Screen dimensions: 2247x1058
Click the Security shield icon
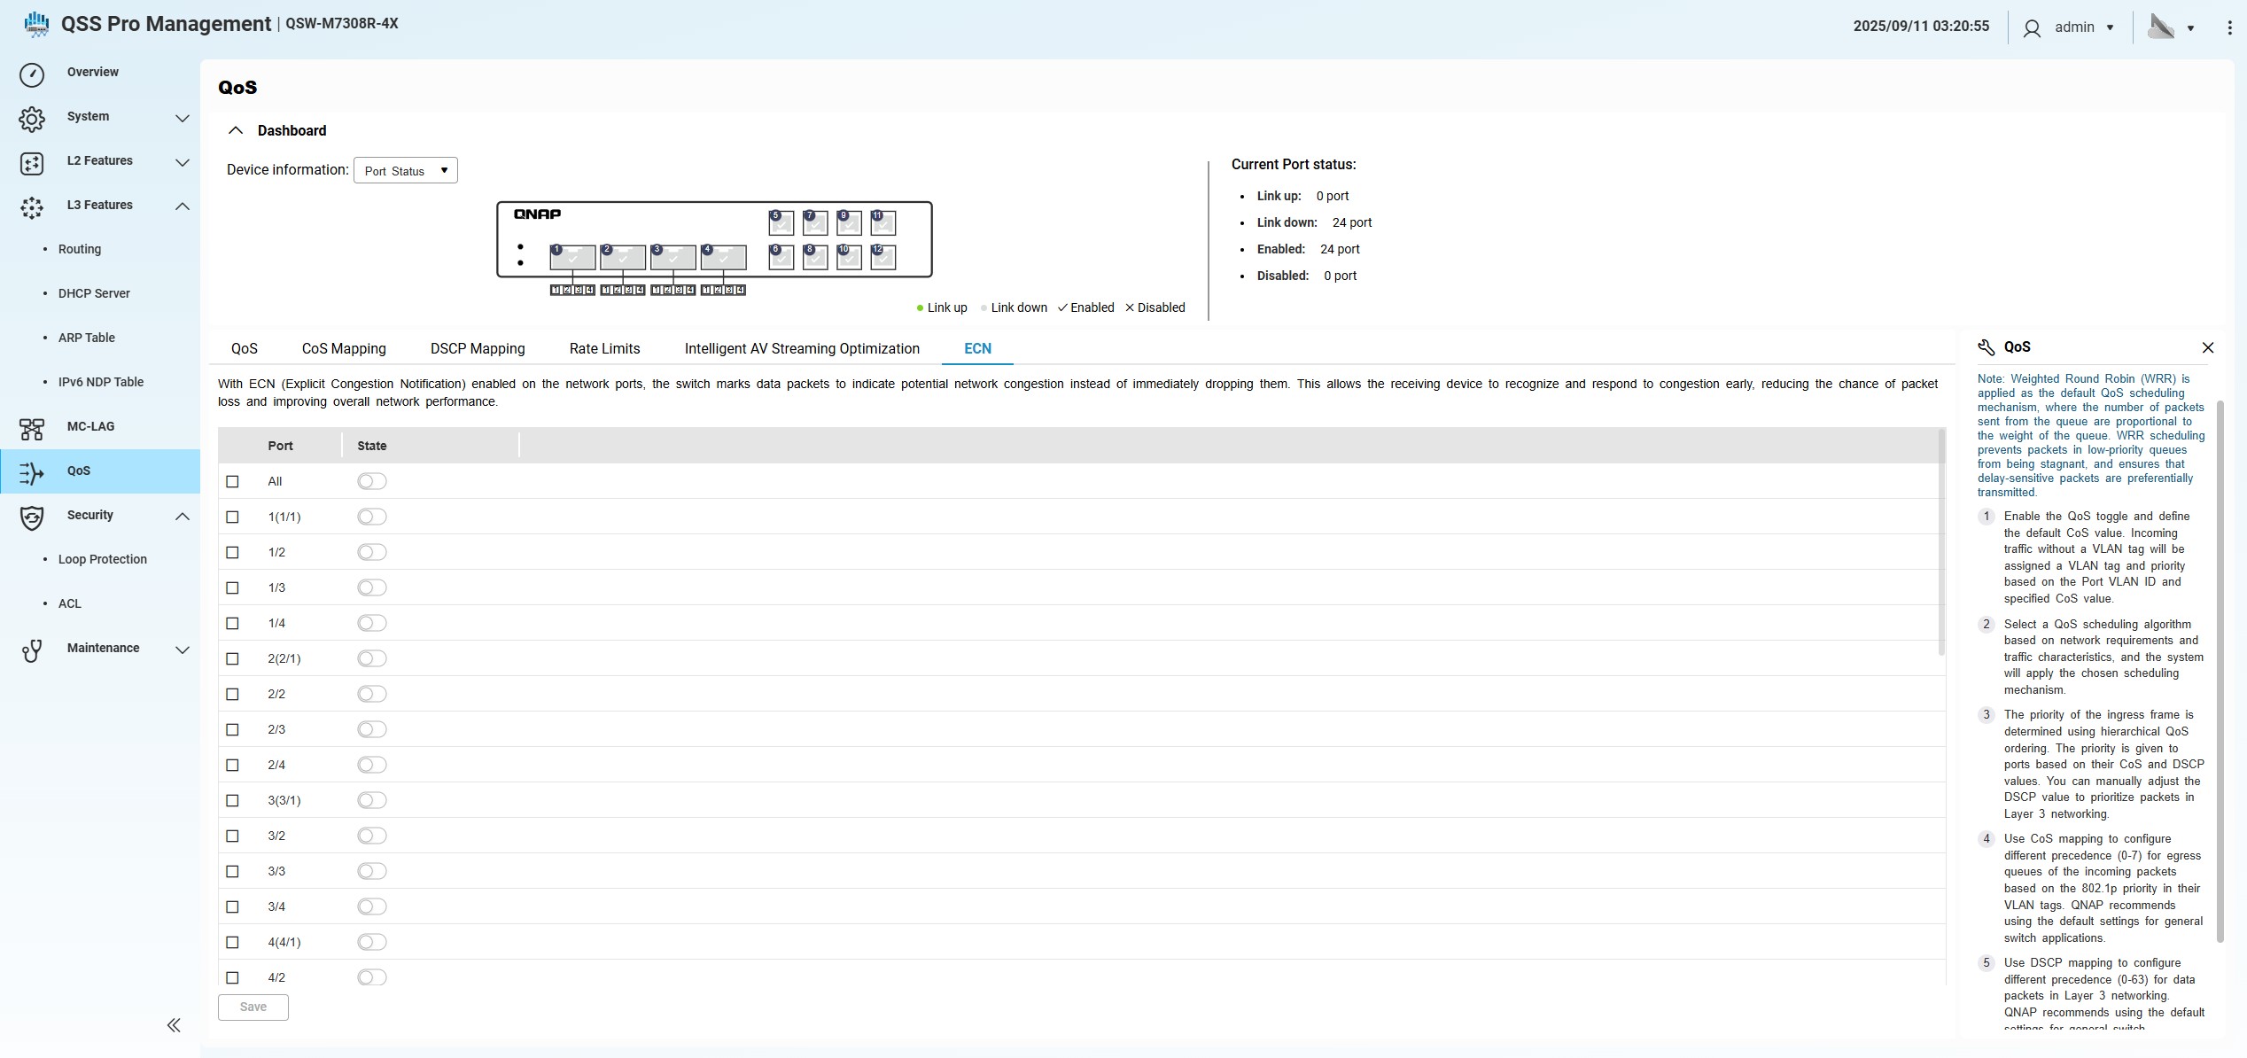coord(32,517)
